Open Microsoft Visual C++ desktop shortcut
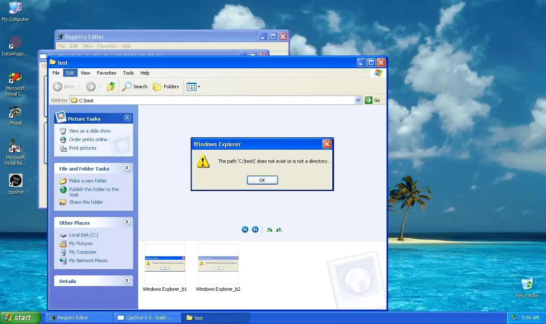The width and height of the screenshot is (546, 324). coord(15,84)
